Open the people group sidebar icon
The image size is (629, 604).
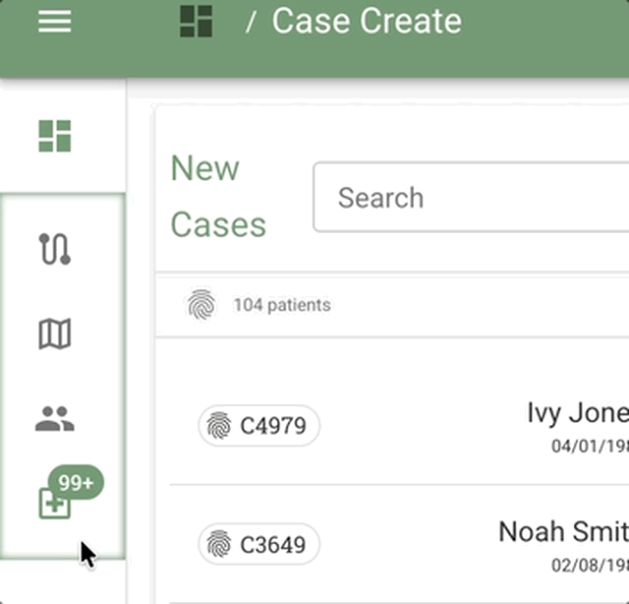pos(55,420)
